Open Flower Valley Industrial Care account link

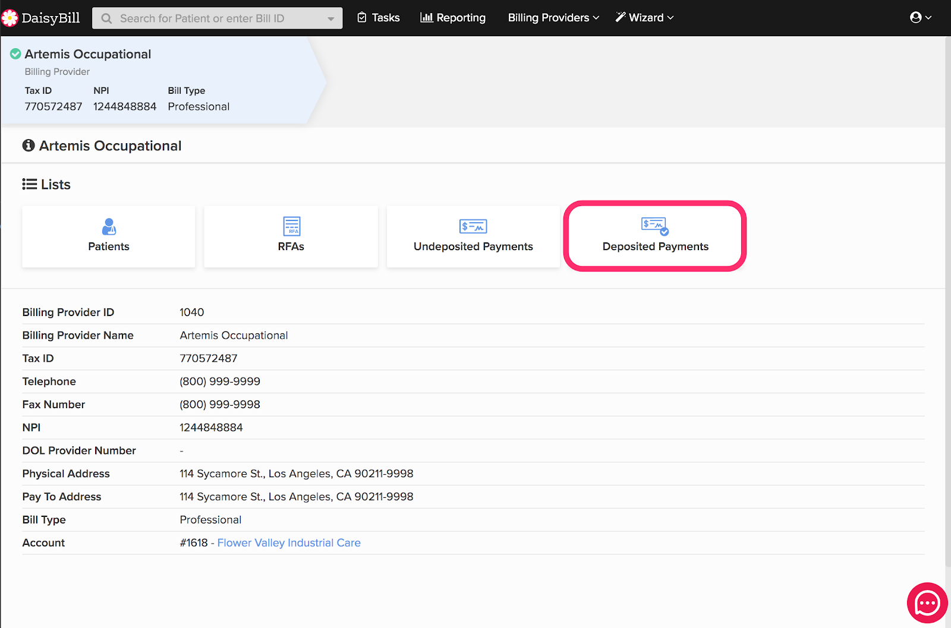pos(289,542)
